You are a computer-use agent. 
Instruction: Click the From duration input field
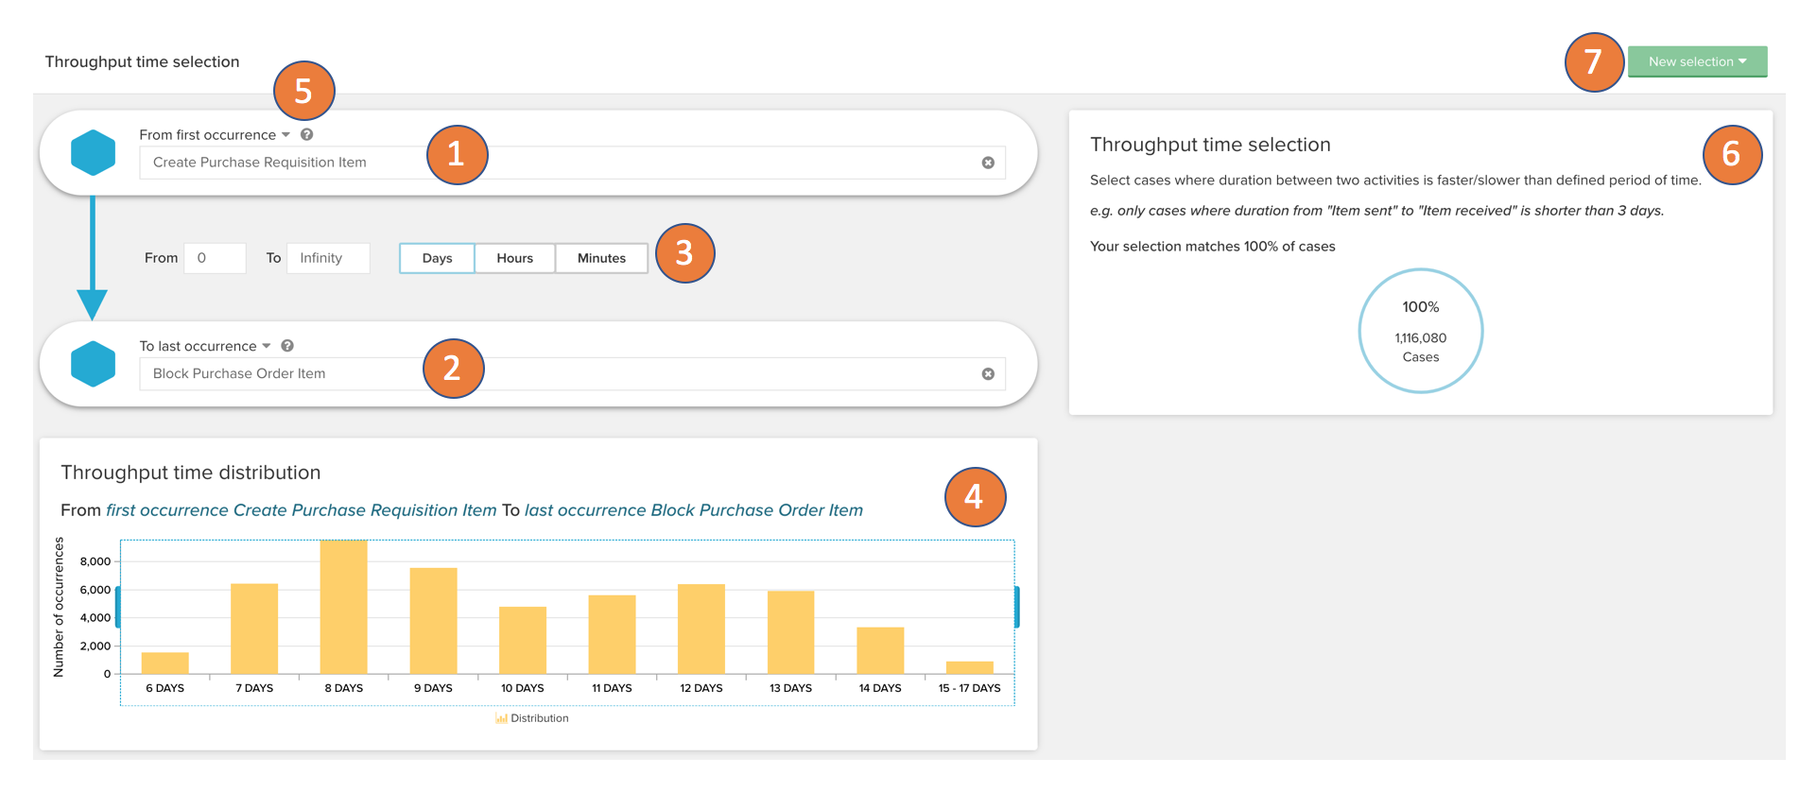[215, 258]
